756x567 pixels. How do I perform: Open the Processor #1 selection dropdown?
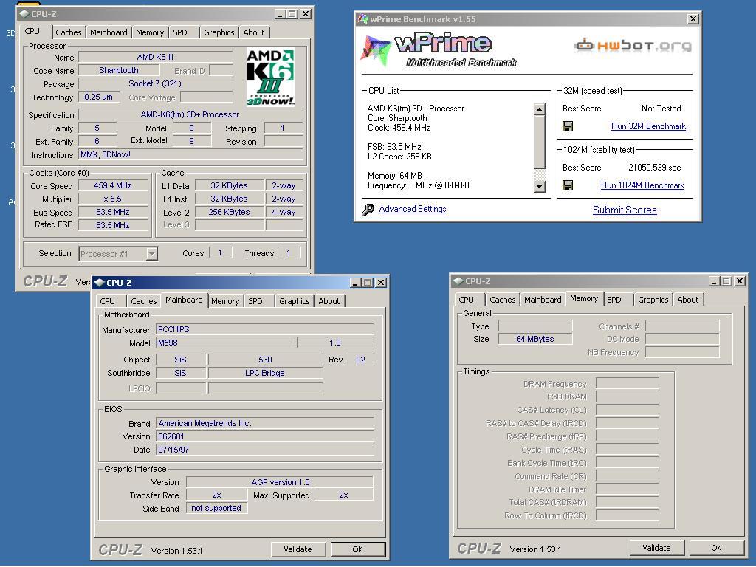(152, 254)
